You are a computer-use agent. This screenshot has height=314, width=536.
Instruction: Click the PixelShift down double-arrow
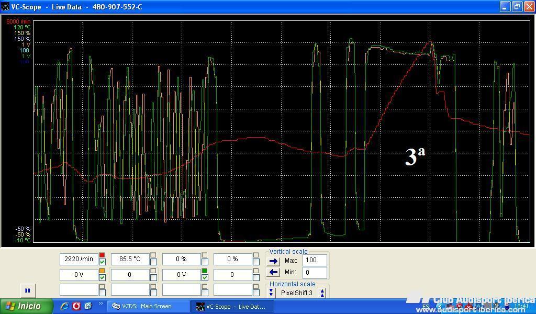click(x=271, y=293)
